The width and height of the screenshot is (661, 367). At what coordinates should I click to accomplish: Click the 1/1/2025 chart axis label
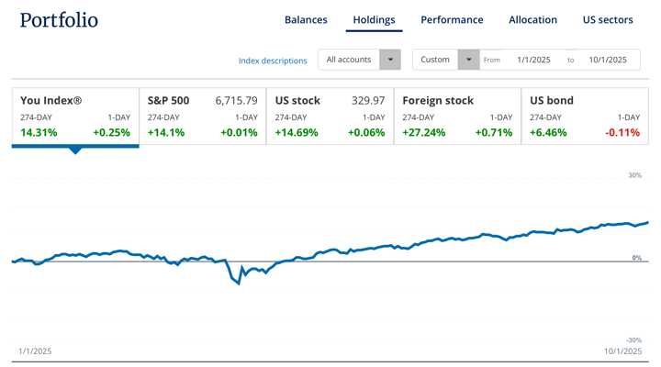click(35, 351)
